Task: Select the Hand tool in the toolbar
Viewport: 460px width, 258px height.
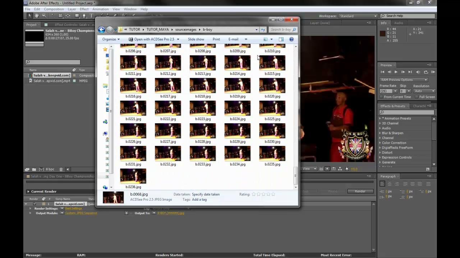Action: (x=37, y=16)
